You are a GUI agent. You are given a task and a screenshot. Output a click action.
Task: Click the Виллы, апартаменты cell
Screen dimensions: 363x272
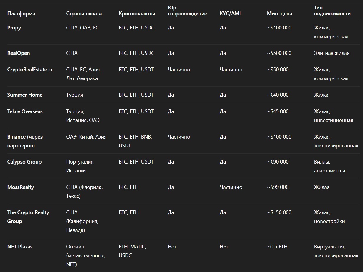coord(329,166)
